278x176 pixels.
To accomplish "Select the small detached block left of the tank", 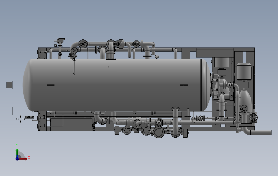I will [9, 85].
